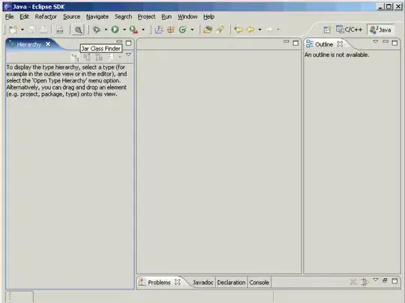Image resolution: width=405 pixels, height=303 pixels.
Task: Click the Jar Class Finder toolbar icon
Action: (78, 30)
